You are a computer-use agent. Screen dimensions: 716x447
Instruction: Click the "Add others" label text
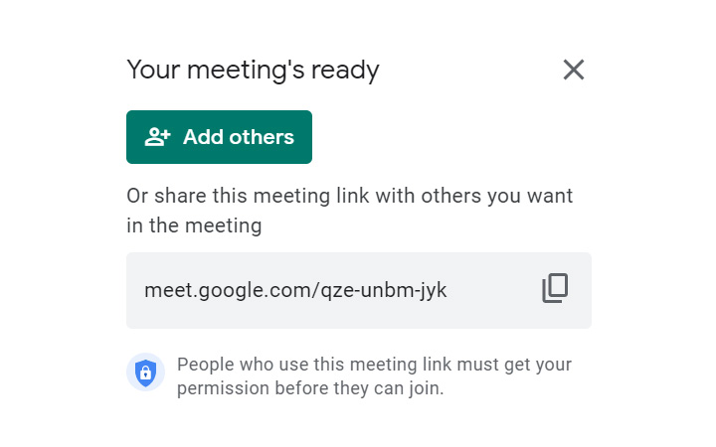tap(239, 137)
